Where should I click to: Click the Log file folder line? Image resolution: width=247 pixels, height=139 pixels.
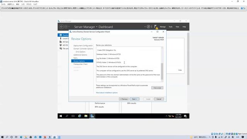pos(108,58)
